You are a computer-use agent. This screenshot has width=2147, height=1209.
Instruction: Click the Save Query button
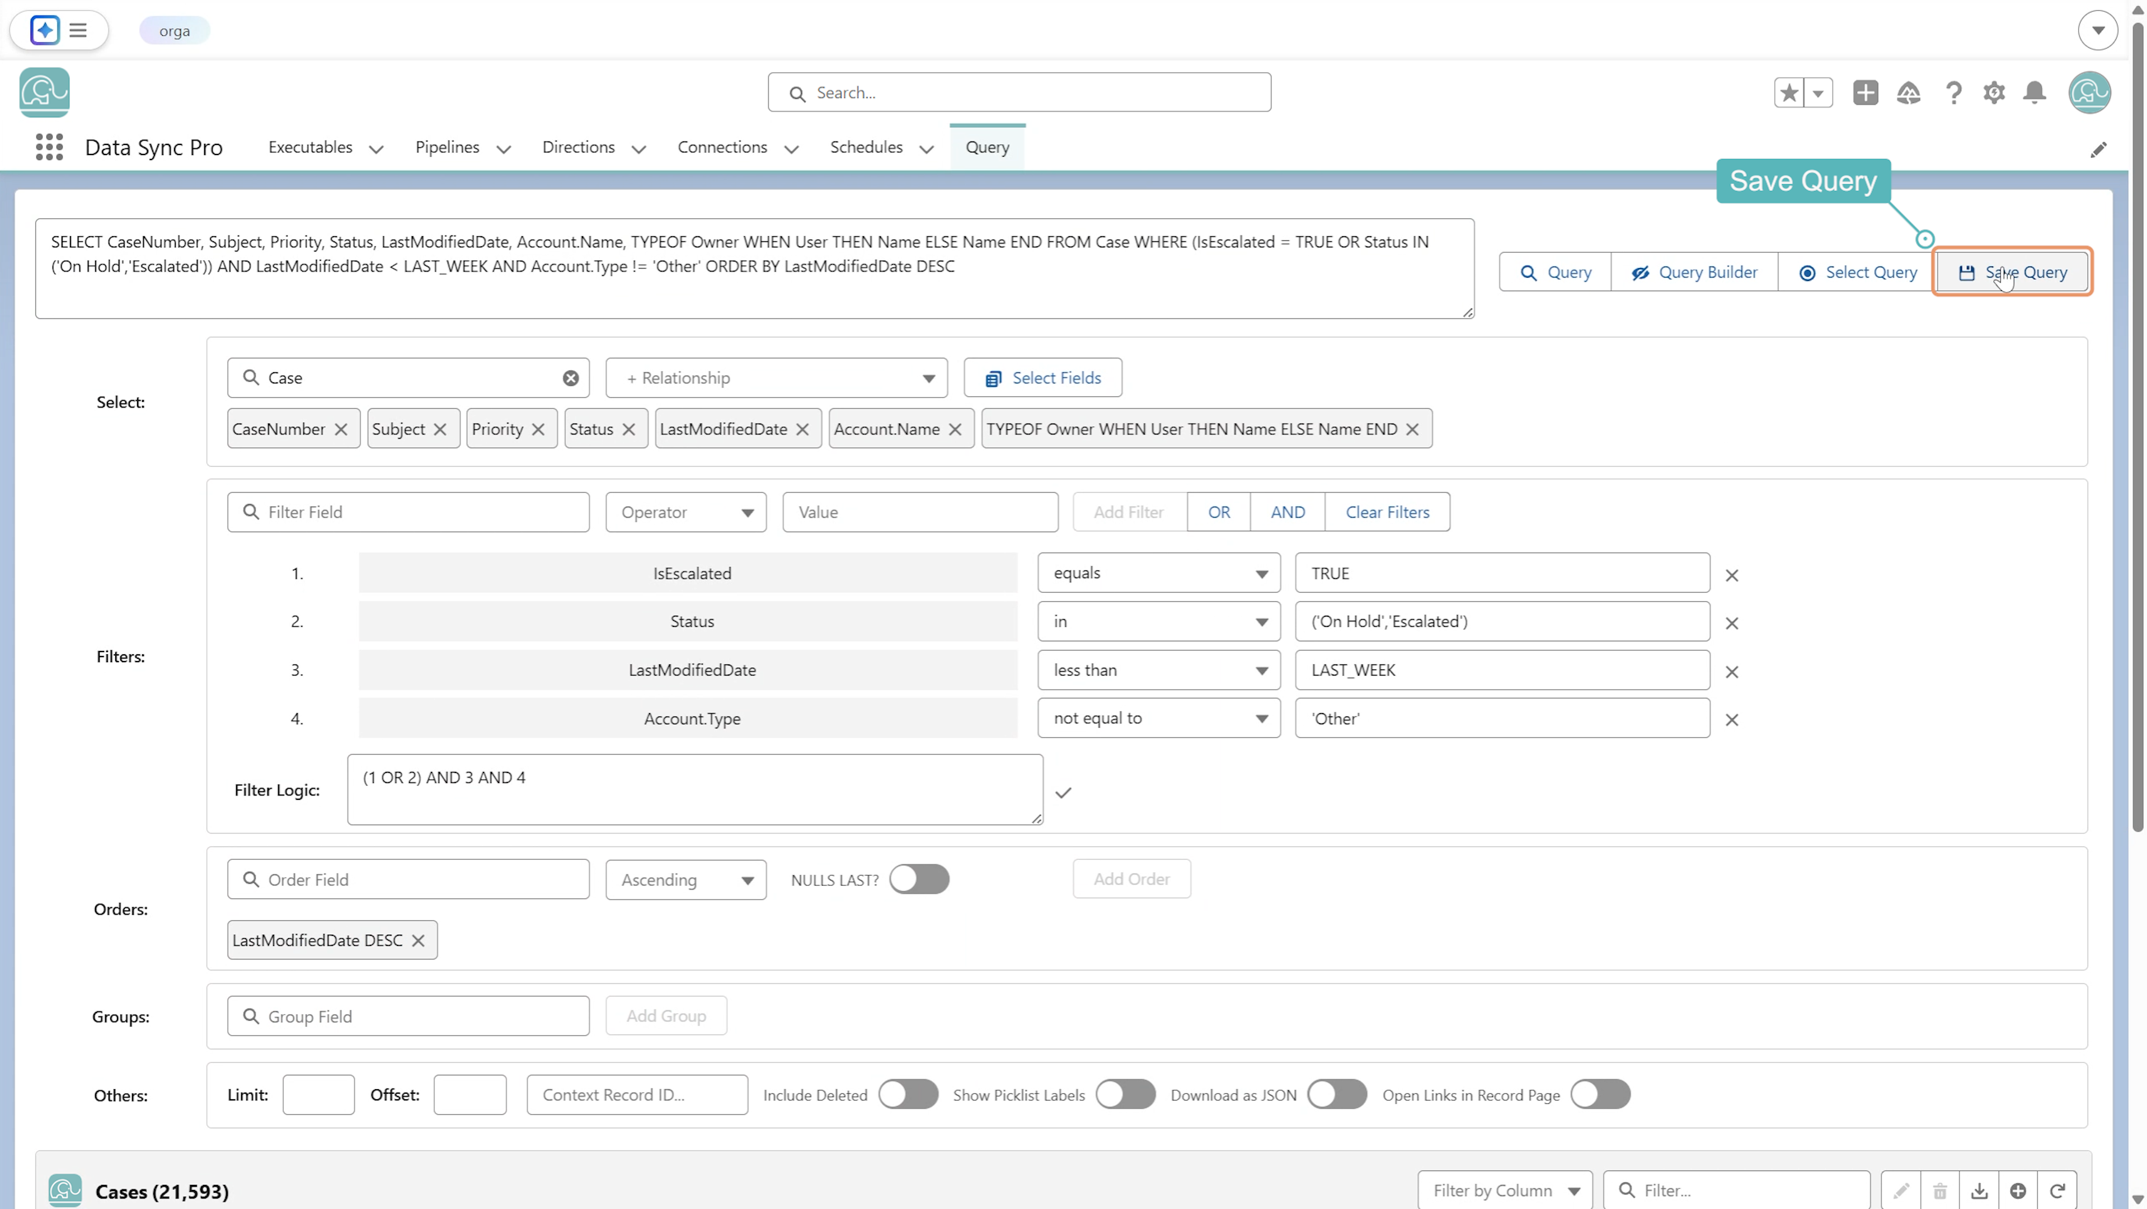pos(2011,272)
